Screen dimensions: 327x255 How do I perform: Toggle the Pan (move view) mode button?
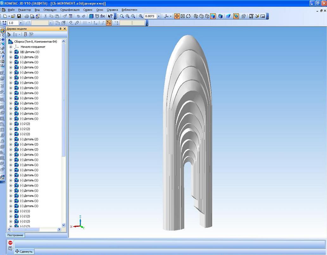pos(177,16)
